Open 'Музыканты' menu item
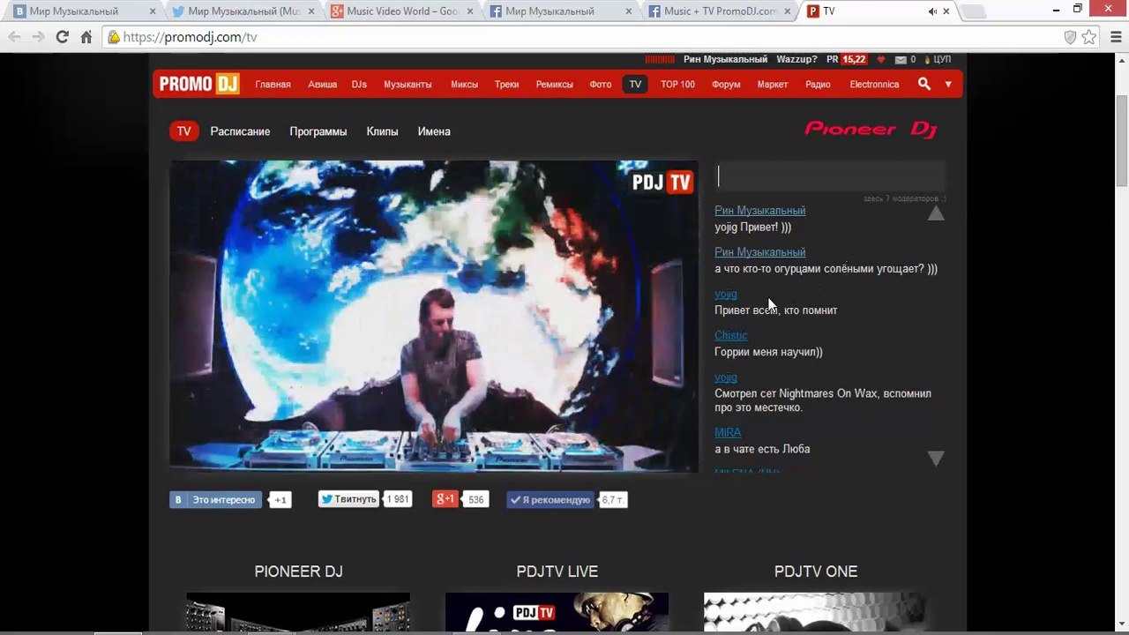Viewport: 1129px width, 635px height. [407, 85]
